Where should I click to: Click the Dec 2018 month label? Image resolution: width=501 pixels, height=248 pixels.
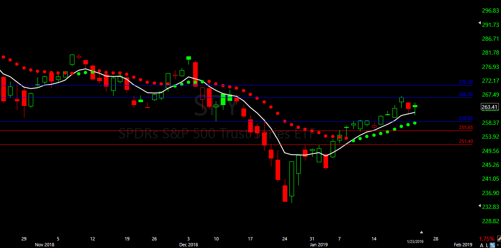pyautogui.click(x=188, y=245)
